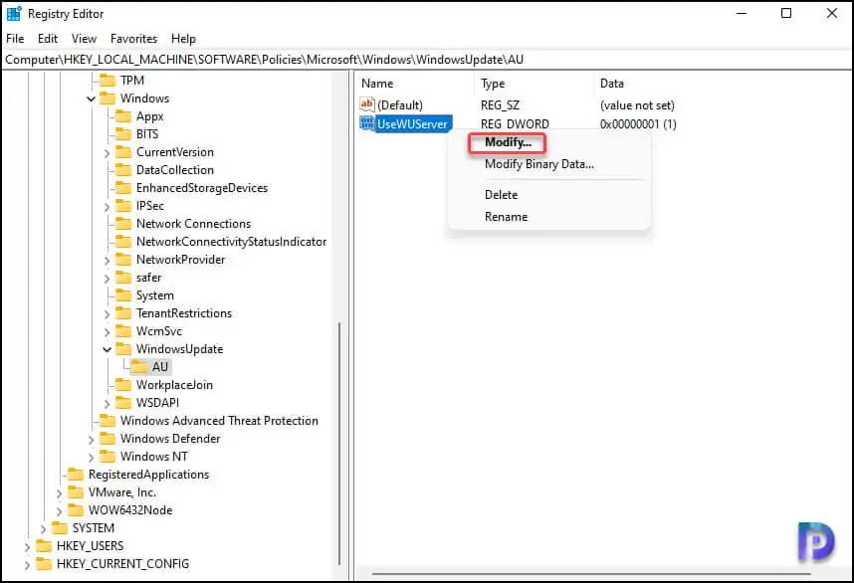This screenshot has width=854, height=583.
Task: Maximize the Registry Editor window
Action: point(786,13)
